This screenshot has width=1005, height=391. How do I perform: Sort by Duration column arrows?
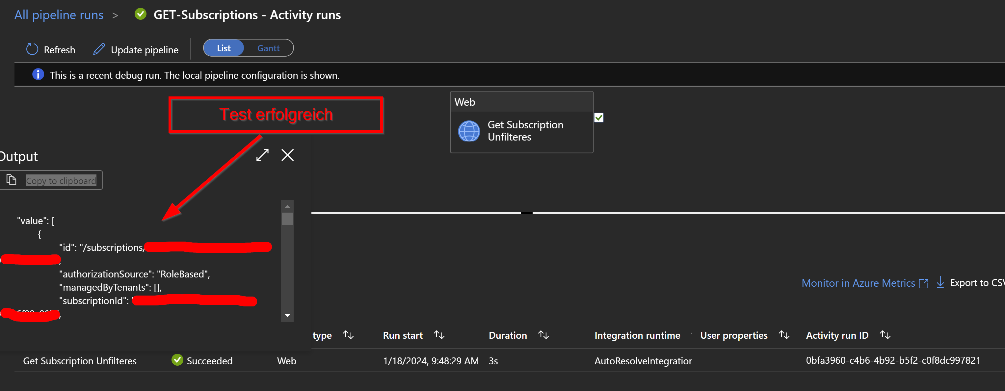pos(543,335)
